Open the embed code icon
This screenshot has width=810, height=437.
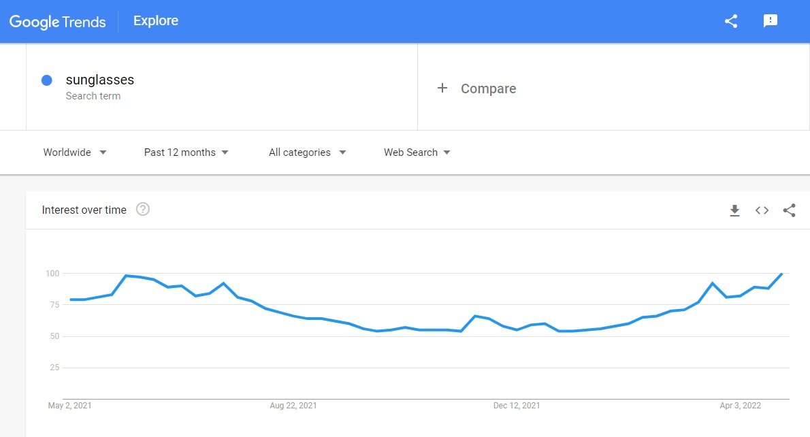point(762,210)
